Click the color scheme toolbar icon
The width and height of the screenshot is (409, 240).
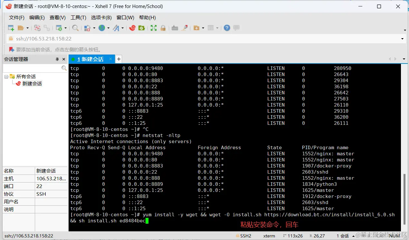point(87,28)
